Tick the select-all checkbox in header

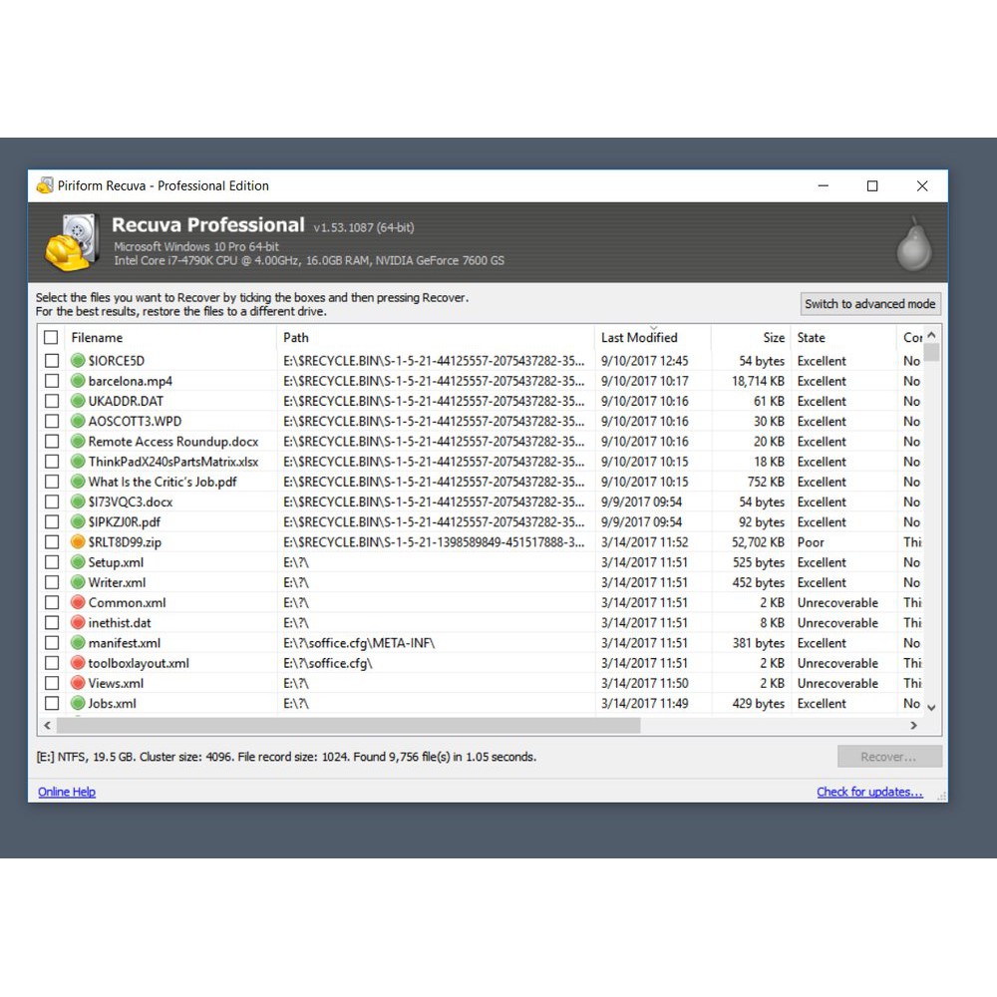52,337
